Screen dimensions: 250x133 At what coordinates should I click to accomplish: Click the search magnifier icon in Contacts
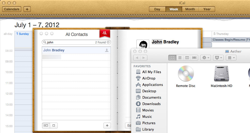pyautogui.click(x=45, y=42)
